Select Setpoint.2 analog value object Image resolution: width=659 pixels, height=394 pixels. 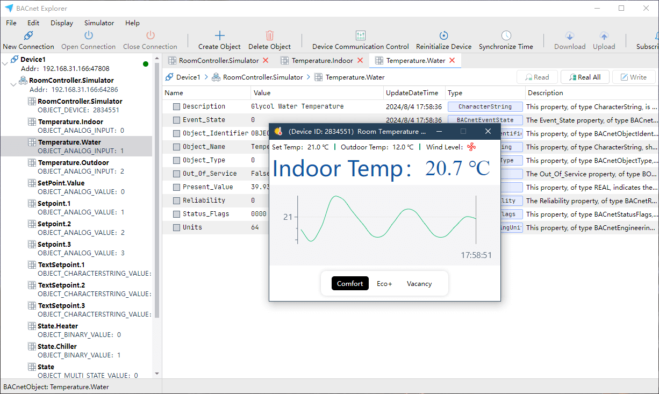pyautogui.click(x=54, y=224)
